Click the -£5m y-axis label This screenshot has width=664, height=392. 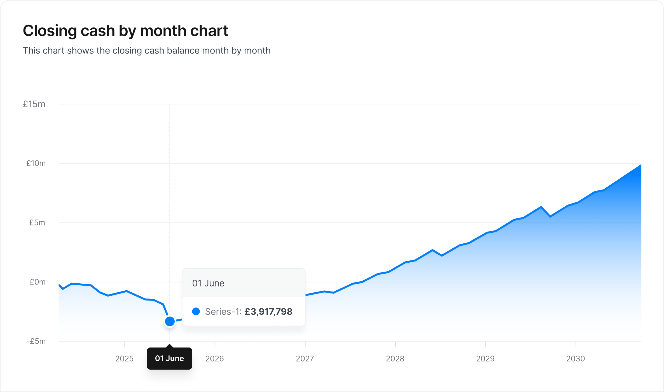coord(36,341)
